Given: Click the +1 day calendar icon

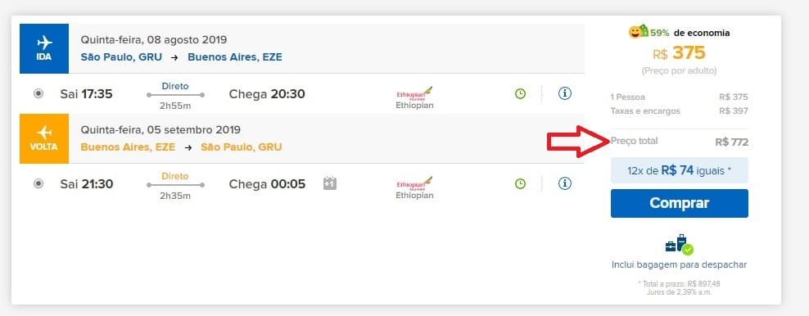Looking at the screenshot, I should (x=330, y=183).
